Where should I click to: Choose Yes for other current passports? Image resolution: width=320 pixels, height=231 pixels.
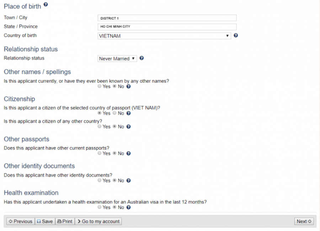coord(100,154)
